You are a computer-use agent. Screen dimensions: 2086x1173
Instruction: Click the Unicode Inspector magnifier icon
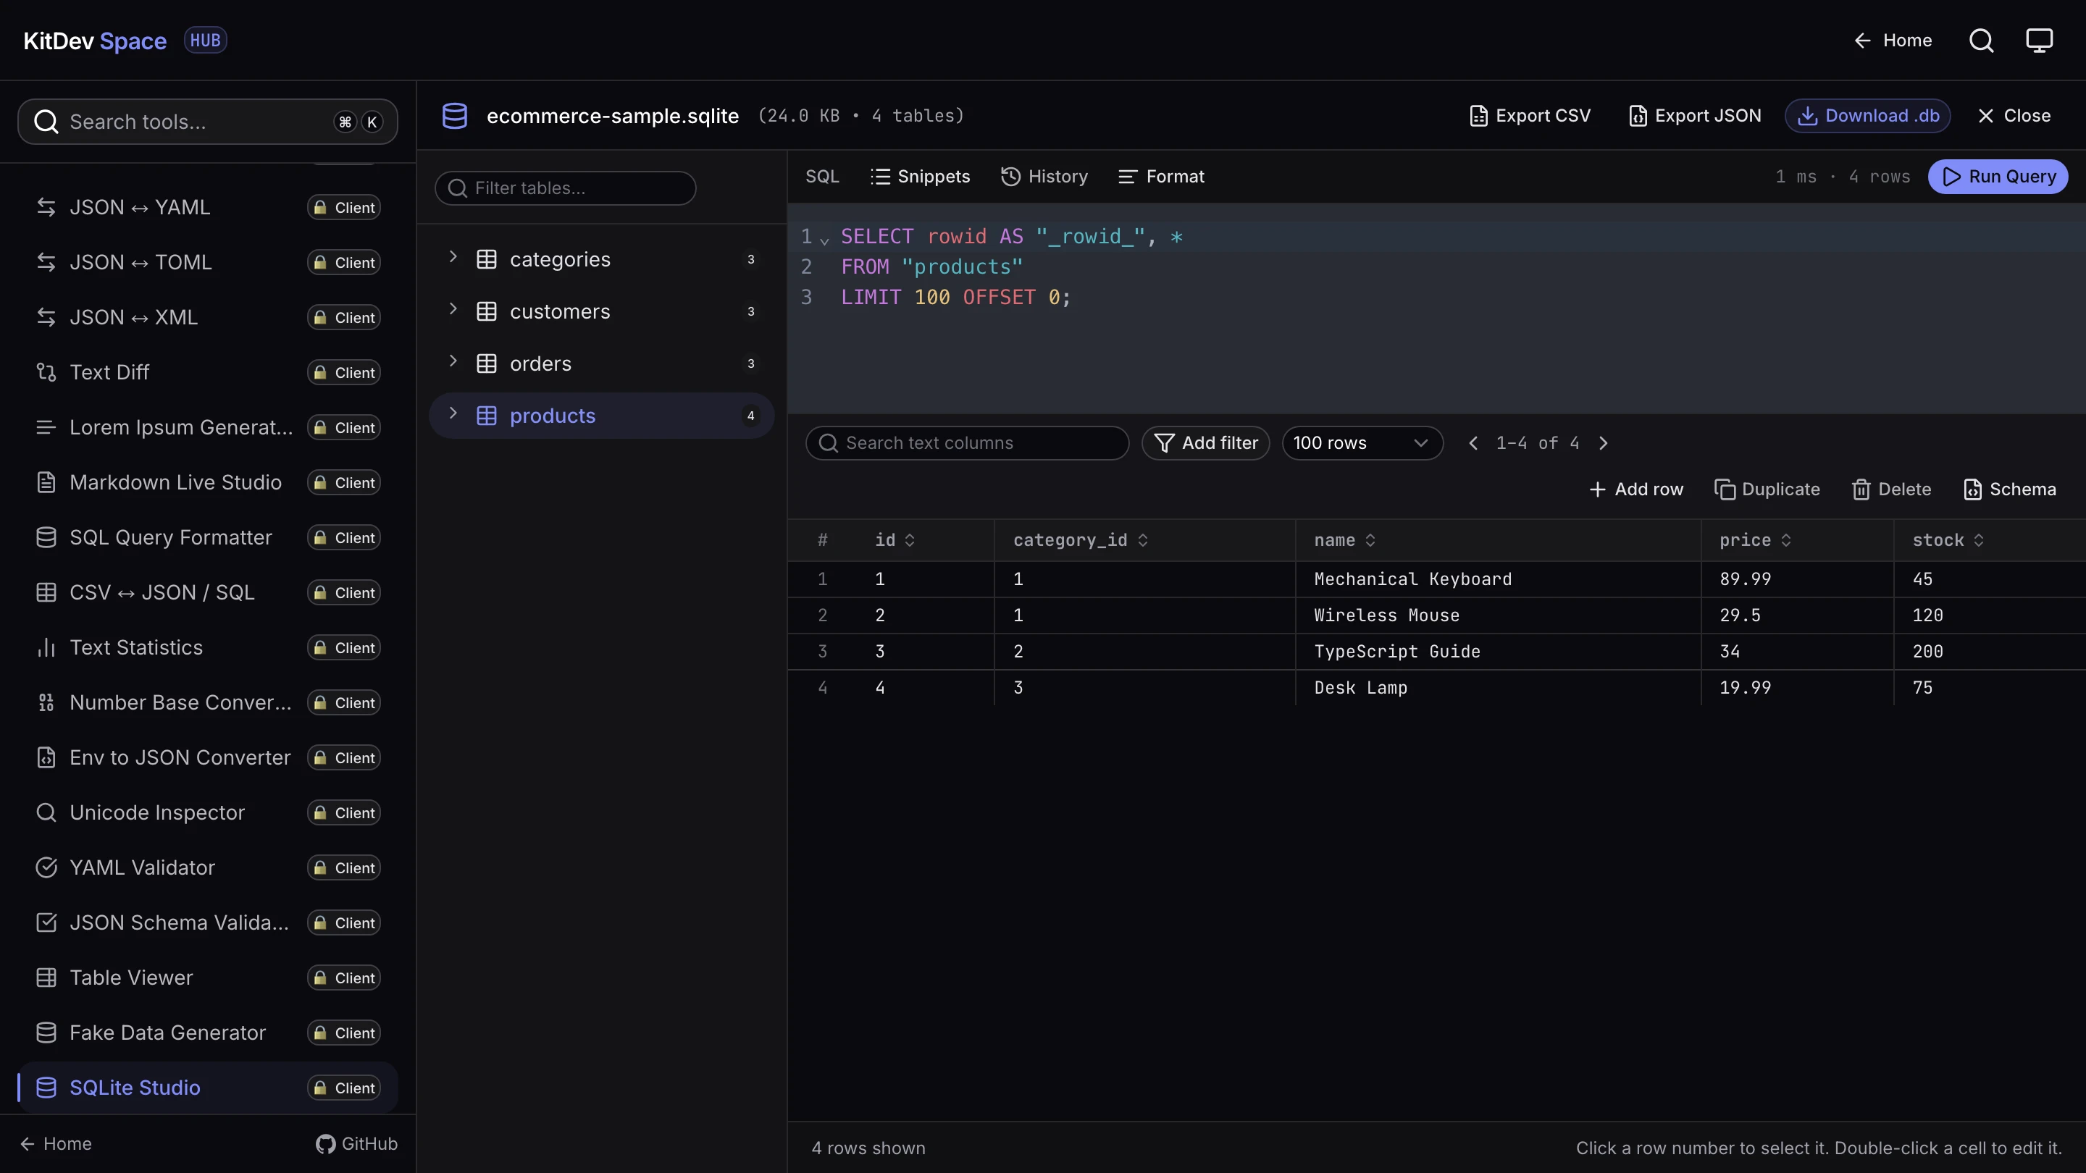coord(46,812)
